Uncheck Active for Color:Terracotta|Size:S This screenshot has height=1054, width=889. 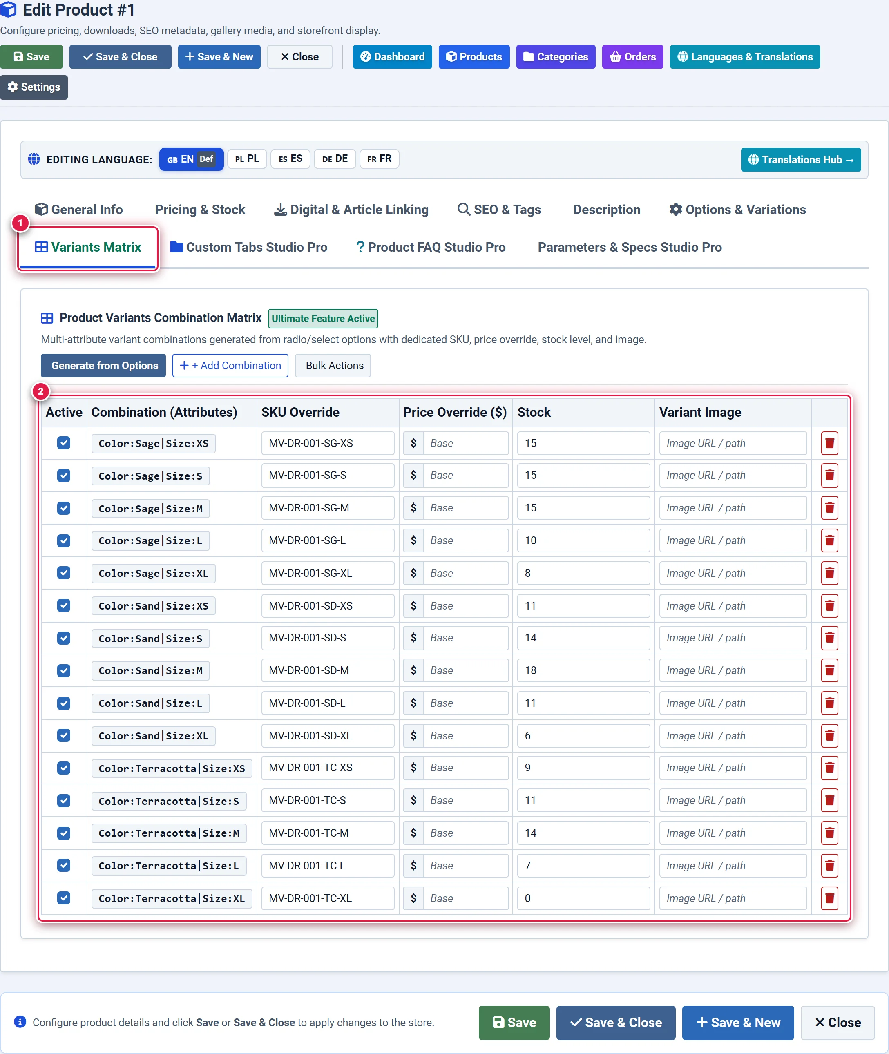click(x=63, y=800)
